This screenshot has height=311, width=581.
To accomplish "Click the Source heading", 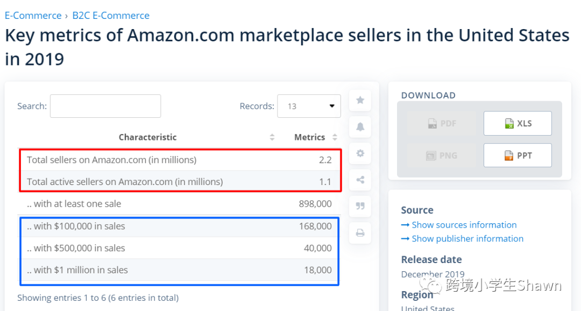I will [x=417, y=210].
